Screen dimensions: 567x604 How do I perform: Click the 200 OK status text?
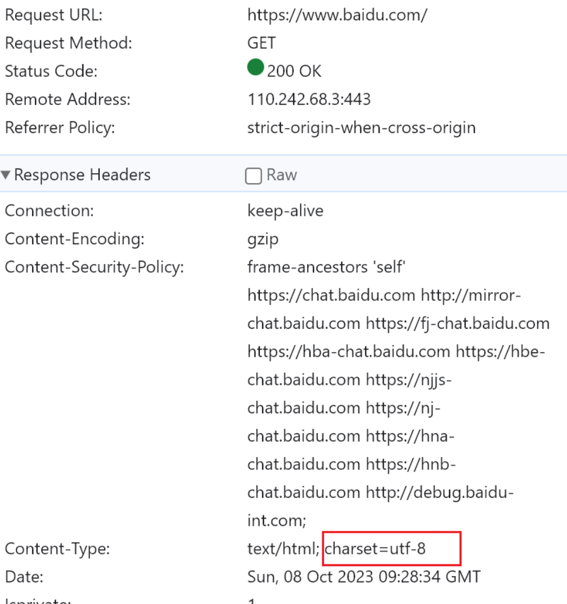294,71
